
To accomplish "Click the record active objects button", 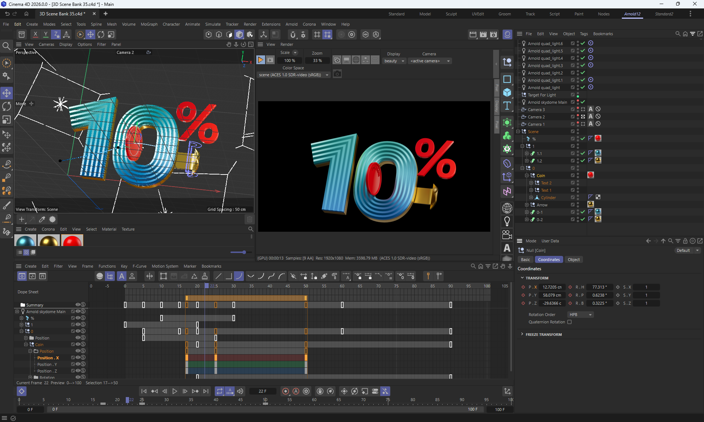I will (285, 391).
